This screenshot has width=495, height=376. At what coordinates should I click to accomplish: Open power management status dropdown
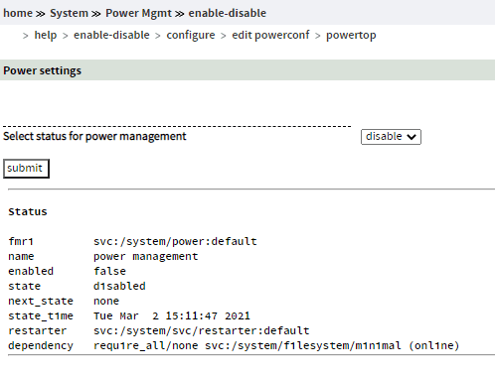[391, 137]
